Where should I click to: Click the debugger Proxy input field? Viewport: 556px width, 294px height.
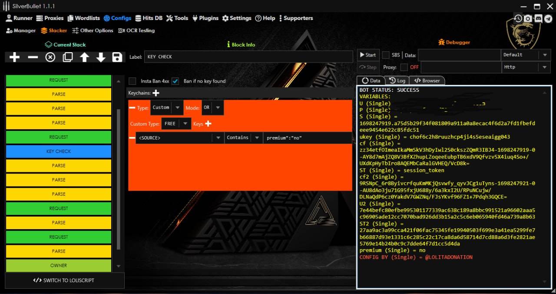461,67
